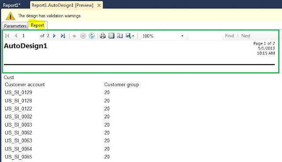
Task: Refresh the report preview
Action: pos(92,36)
